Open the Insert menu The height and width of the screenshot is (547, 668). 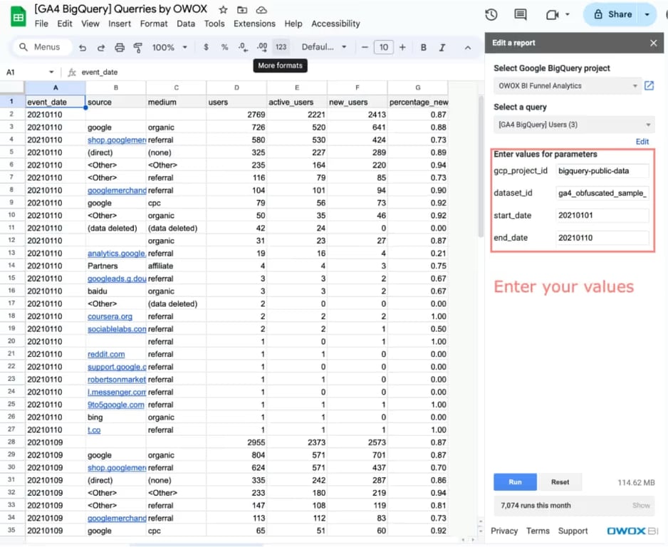(120, 24)
